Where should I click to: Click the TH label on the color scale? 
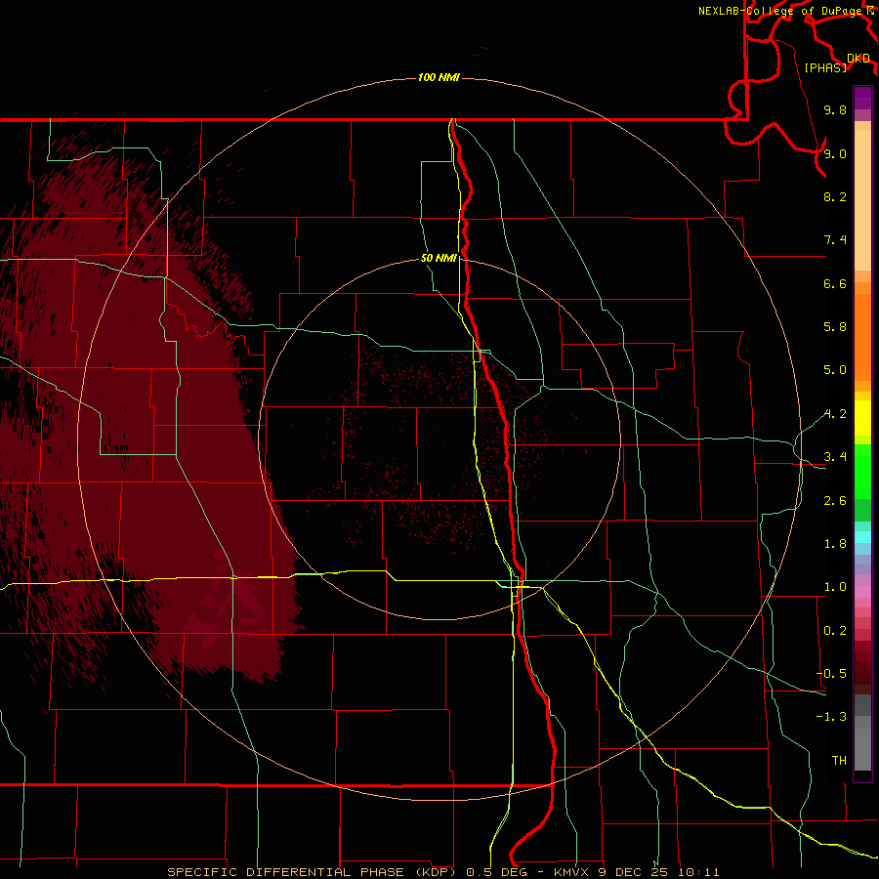point(839,761)
